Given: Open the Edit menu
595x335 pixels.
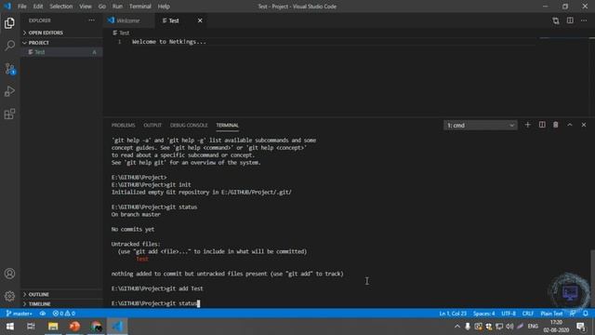Looking at the screenshot, I should 38,7.
